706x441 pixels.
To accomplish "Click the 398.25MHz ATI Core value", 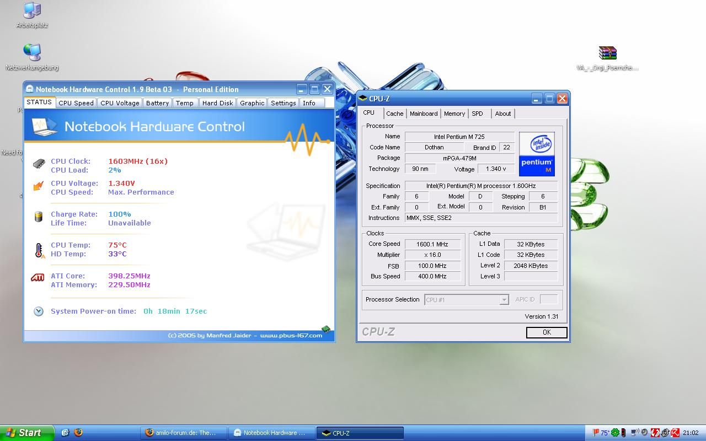I will tap(129, 276).
